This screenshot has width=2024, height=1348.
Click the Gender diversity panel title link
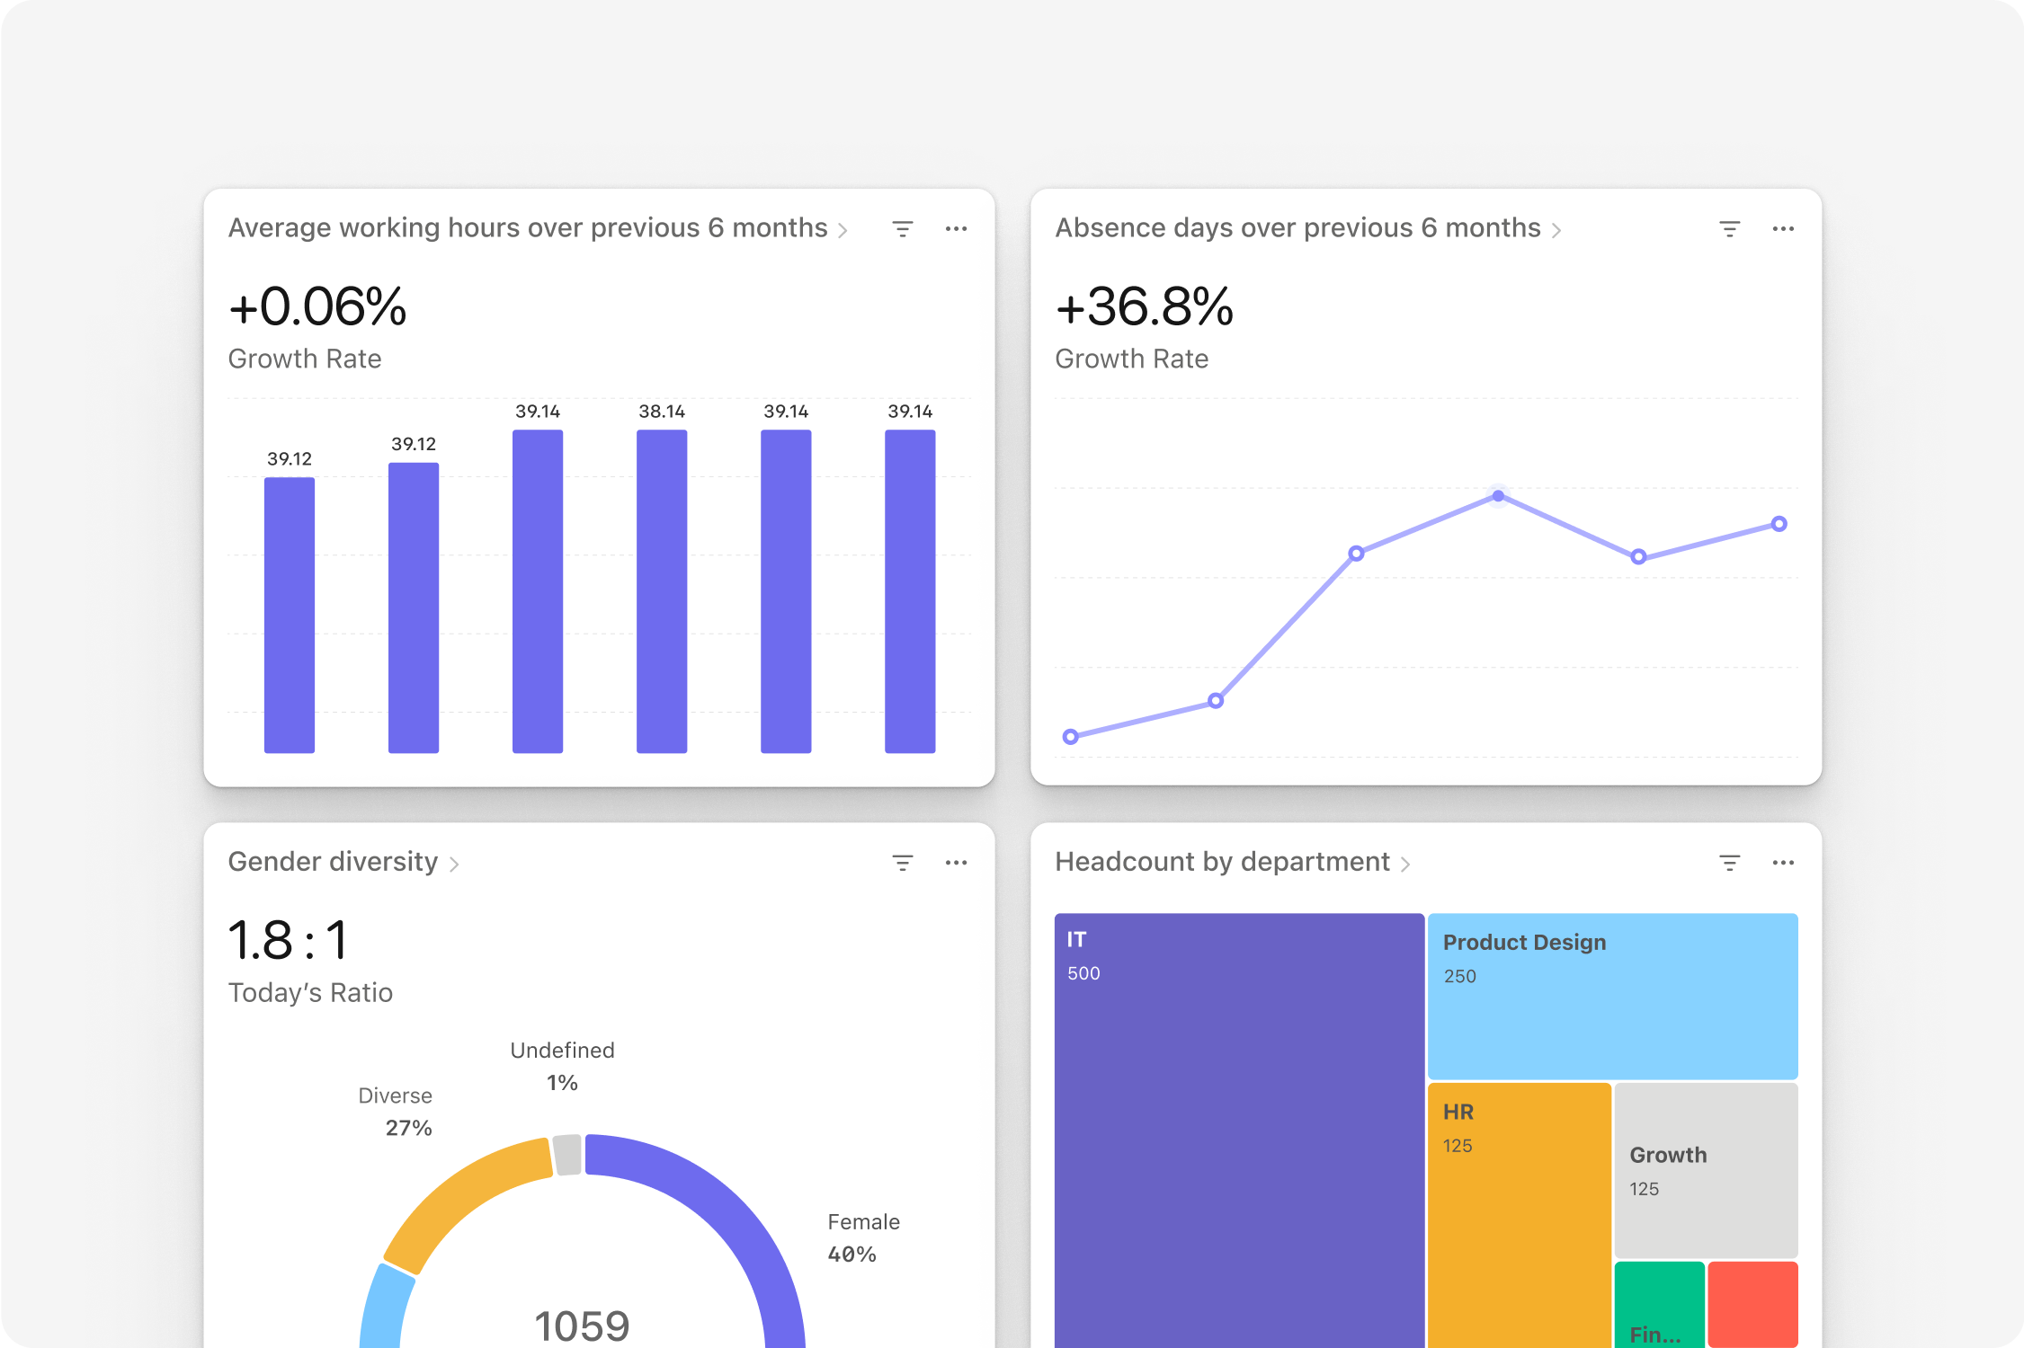point(334,861)
